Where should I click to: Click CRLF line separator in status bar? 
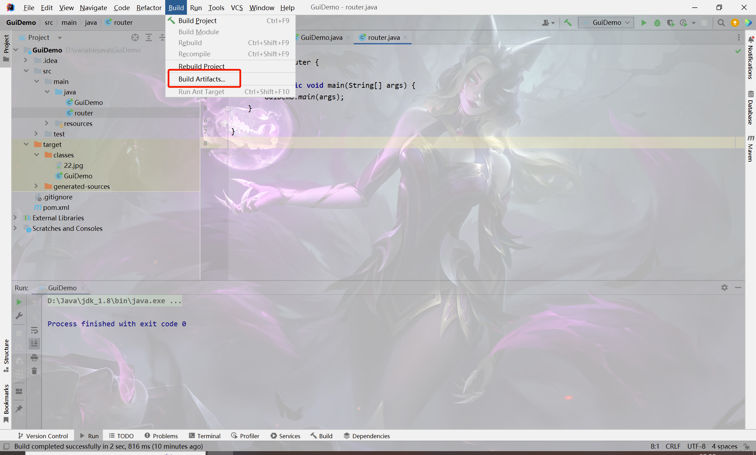pyautogui.click(x=673, y=447)
